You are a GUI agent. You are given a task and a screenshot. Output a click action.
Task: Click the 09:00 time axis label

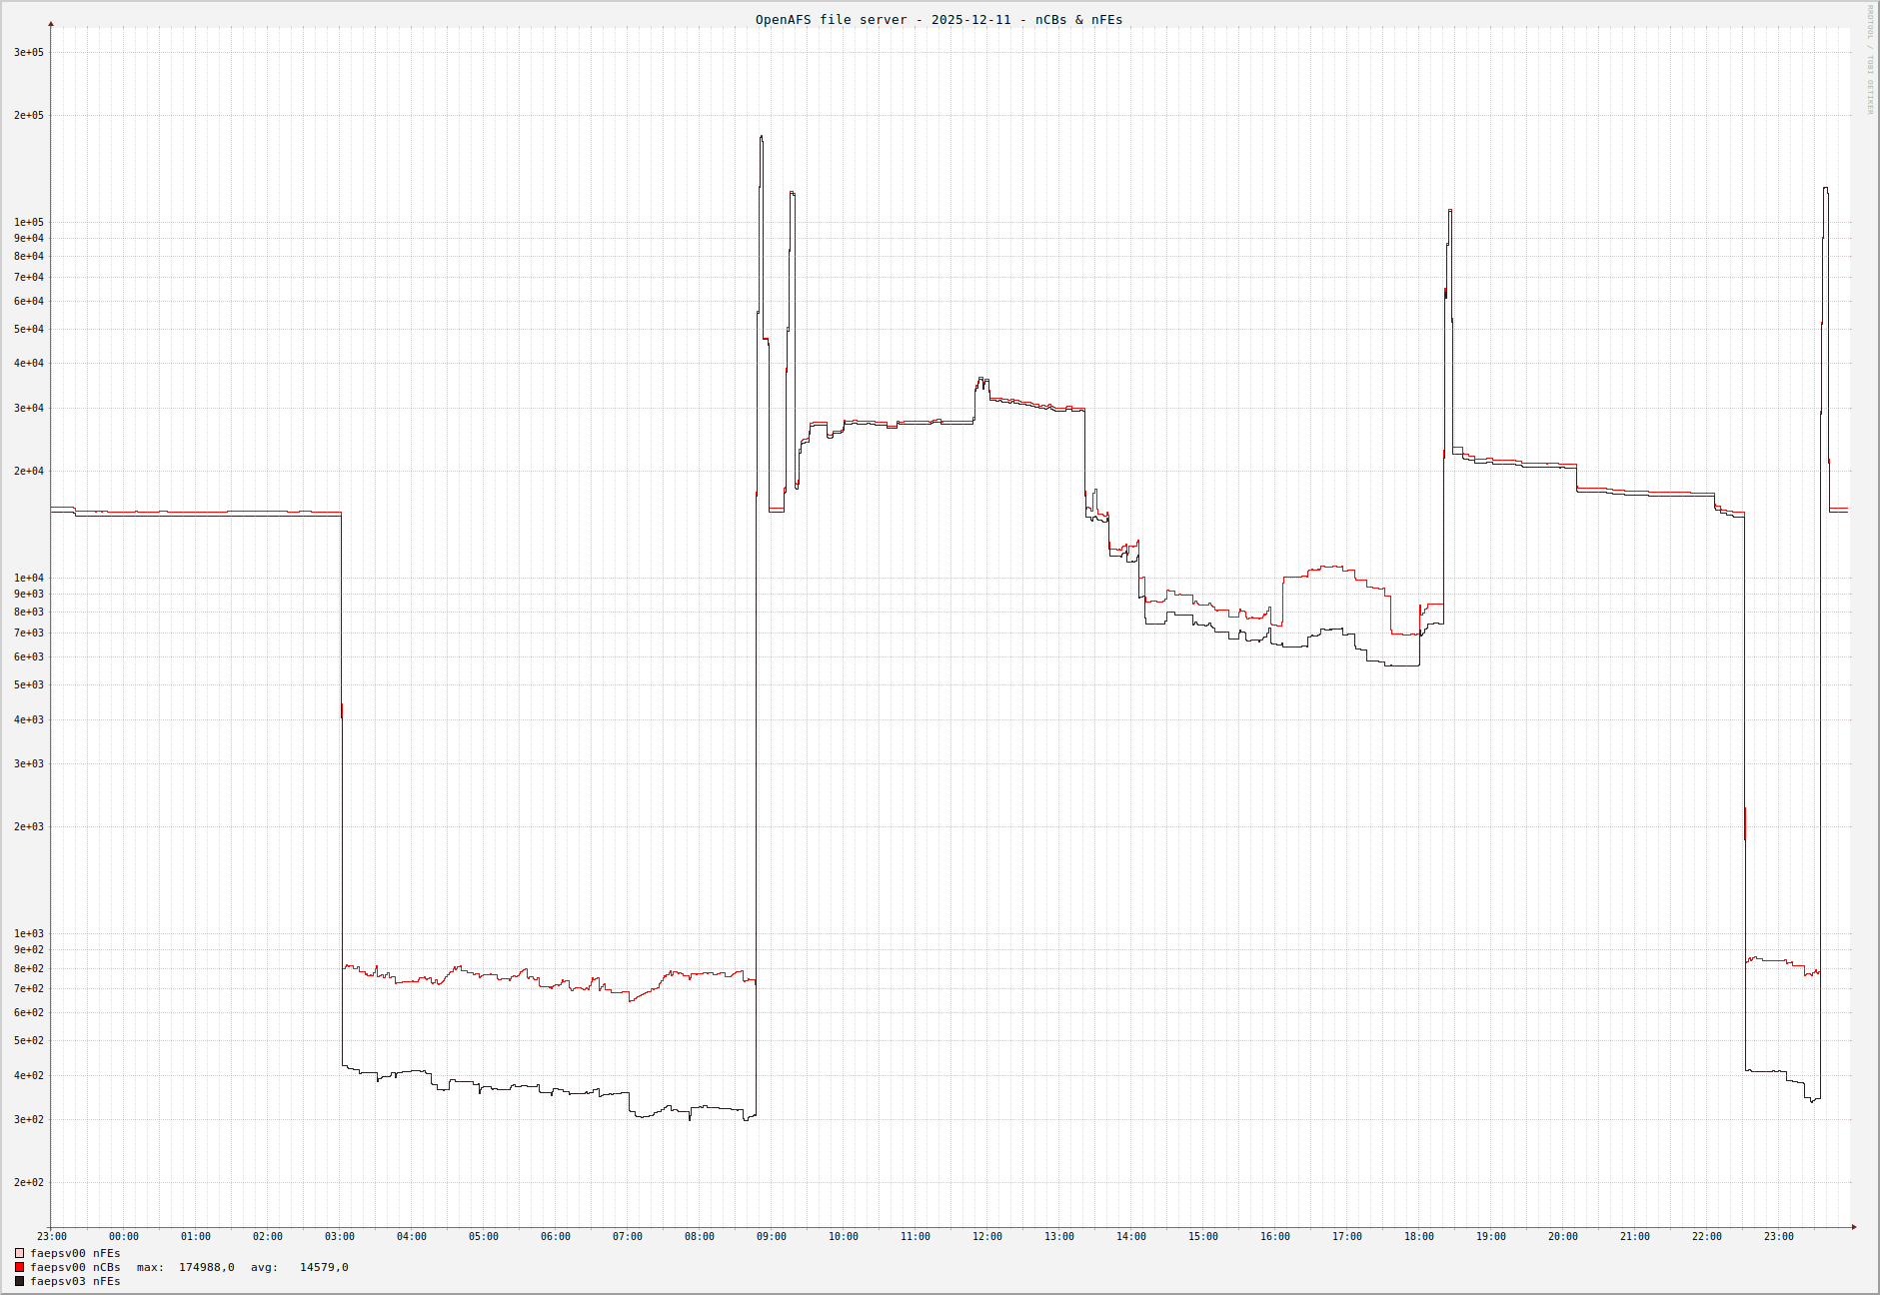(772, 1236)
